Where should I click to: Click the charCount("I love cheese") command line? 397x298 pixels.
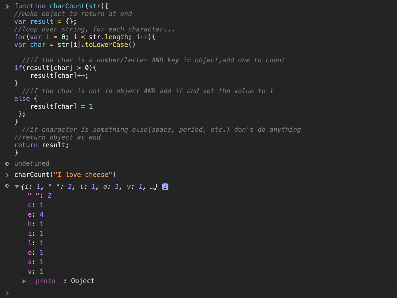(65, 175)
